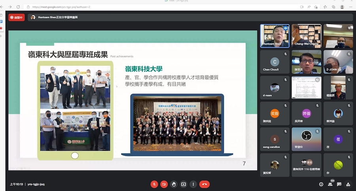Screen dimensions: 356x191
Task: Click the blue icon in the left sidebar
Action: (1, 22)
